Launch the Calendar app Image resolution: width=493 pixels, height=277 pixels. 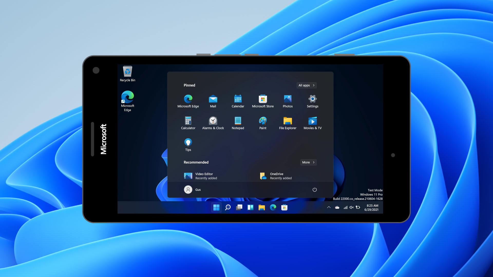[x=238, y=101]
